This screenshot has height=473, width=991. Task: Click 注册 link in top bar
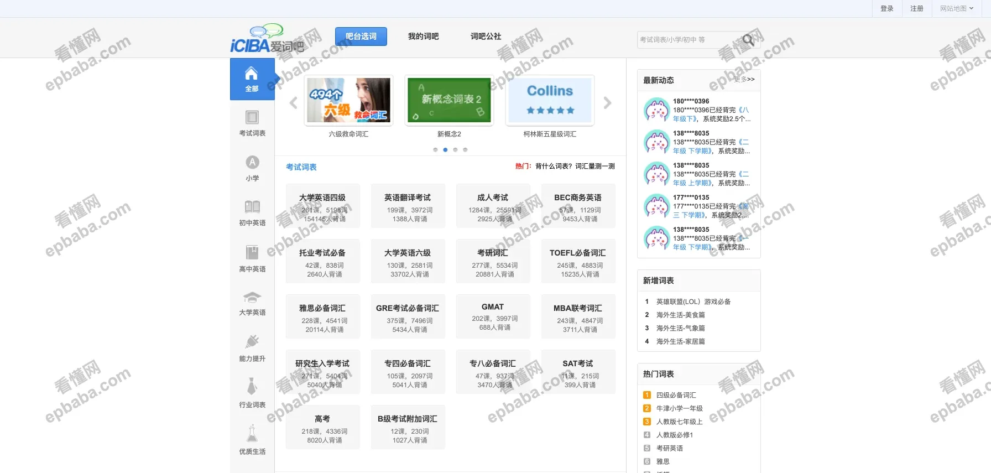tap(917, 8)
